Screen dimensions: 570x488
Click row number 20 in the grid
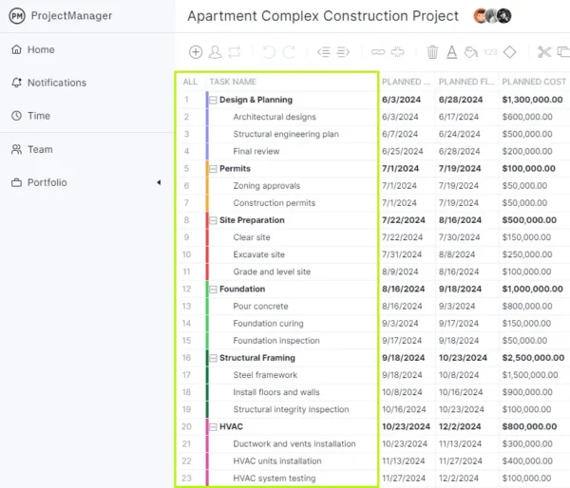186,426
